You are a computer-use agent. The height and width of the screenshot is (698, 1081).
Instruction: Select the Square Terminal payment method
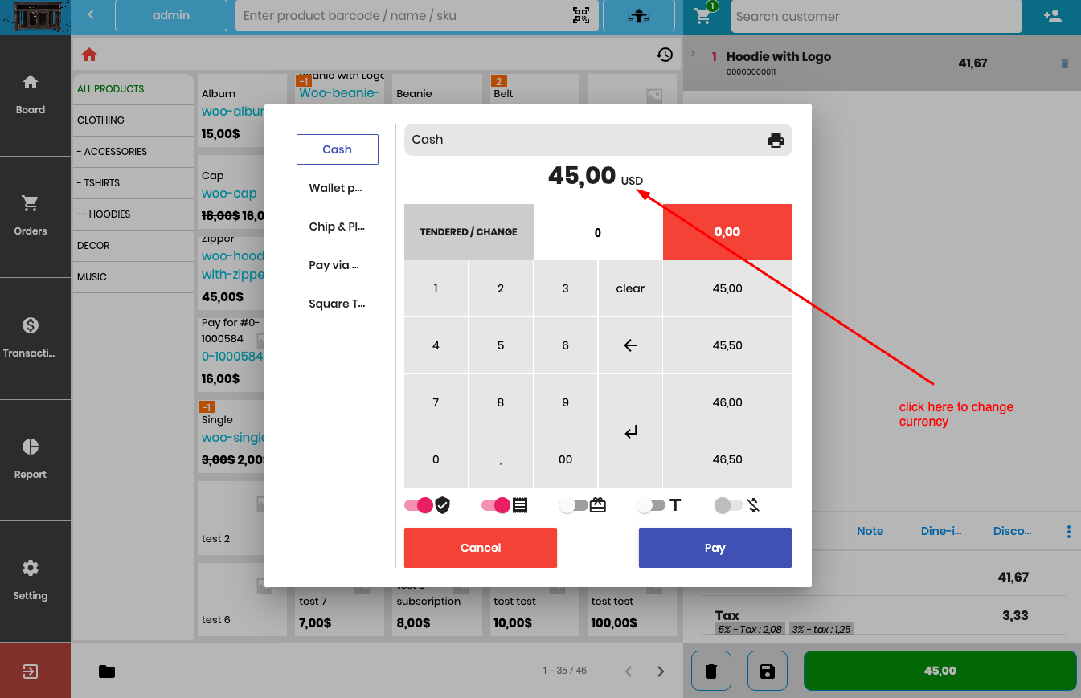tap(338, 304)
